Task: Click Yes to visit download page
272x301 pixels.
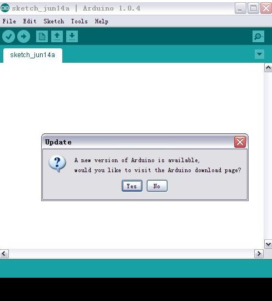Action: (132, 186)
